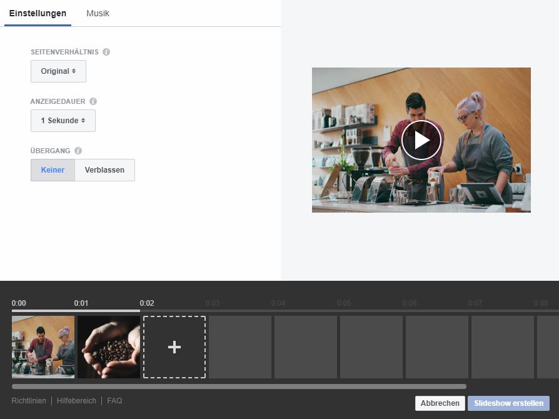Click info icon next to Seitenverhältnis
Screen dimensions: 559x419
106,52
